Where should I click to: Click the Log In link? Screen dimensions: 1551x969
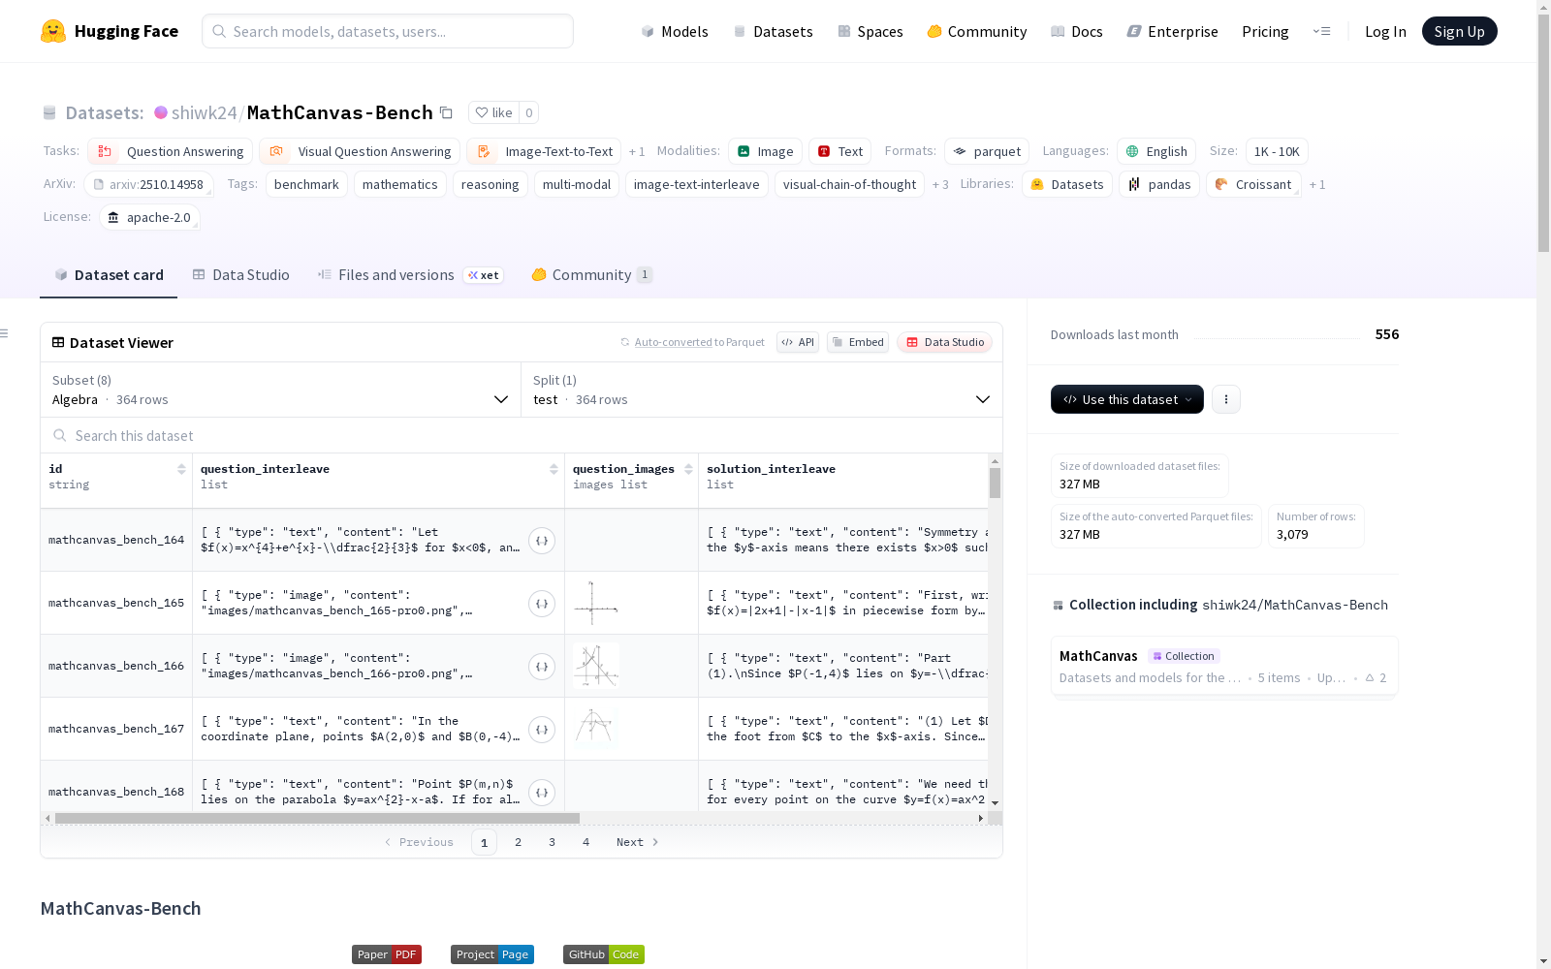(x=1385, y=31)
